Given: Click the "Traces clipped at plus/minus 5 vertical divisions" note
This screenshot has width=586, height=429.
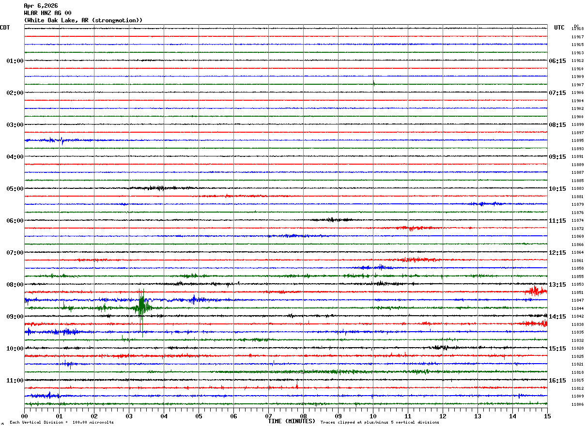Looking at the screenshot, I should (380, 423).
